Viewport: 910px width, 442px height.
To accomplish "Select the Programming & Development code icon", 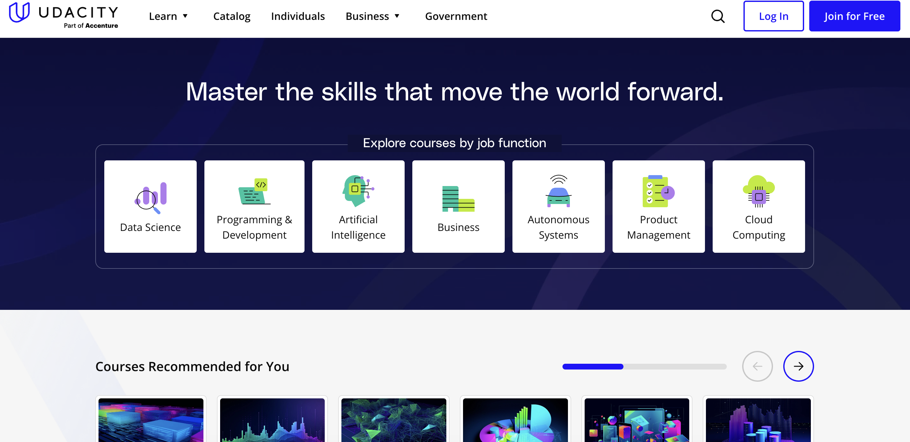I will 254,191.
